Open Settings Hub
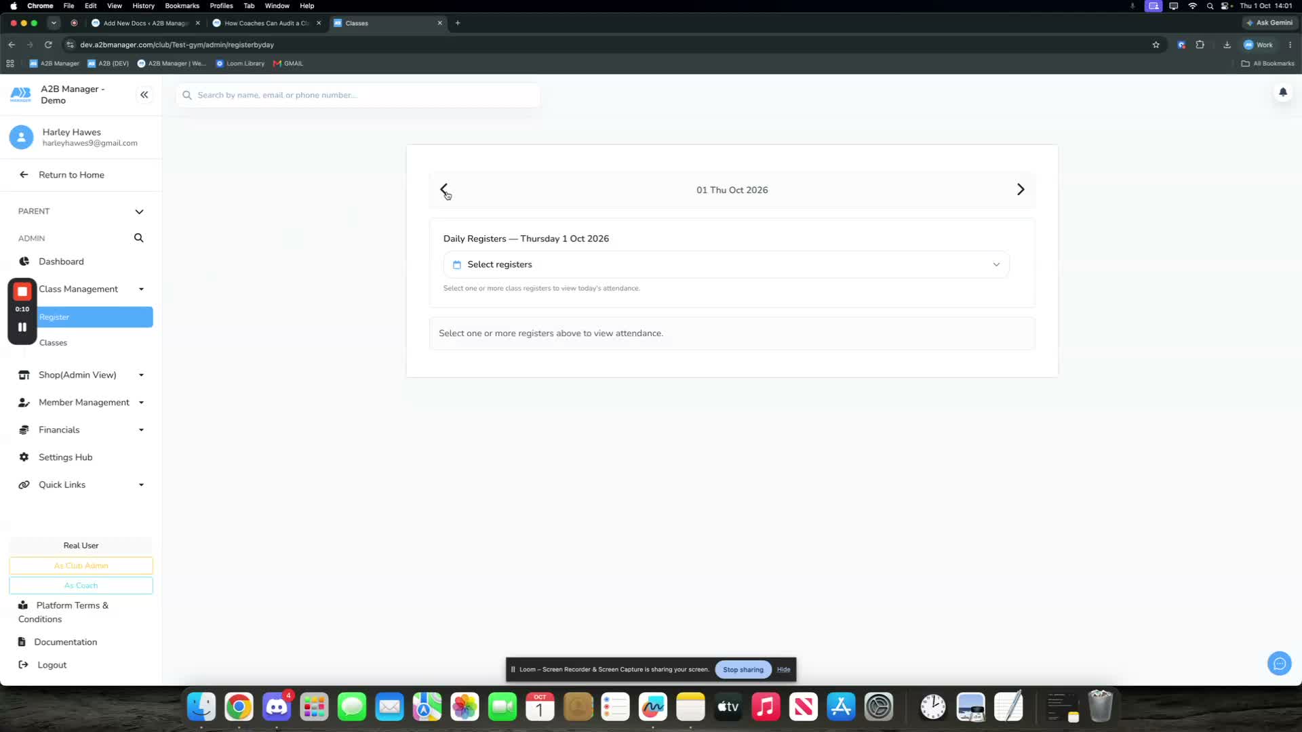This screenshot has width=1302, height=732. point(65,457)
